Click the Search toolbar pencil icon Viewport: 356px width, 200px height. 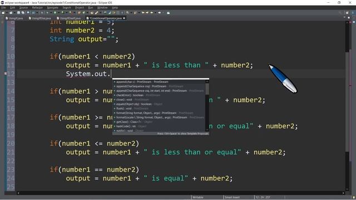click(96, 13)
